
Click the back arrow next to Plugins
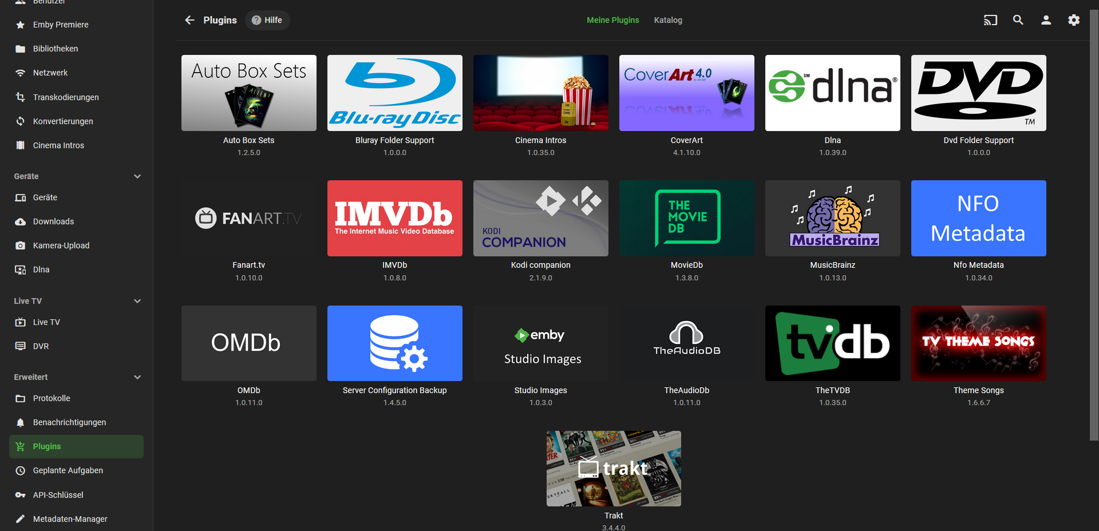point(190,20)
